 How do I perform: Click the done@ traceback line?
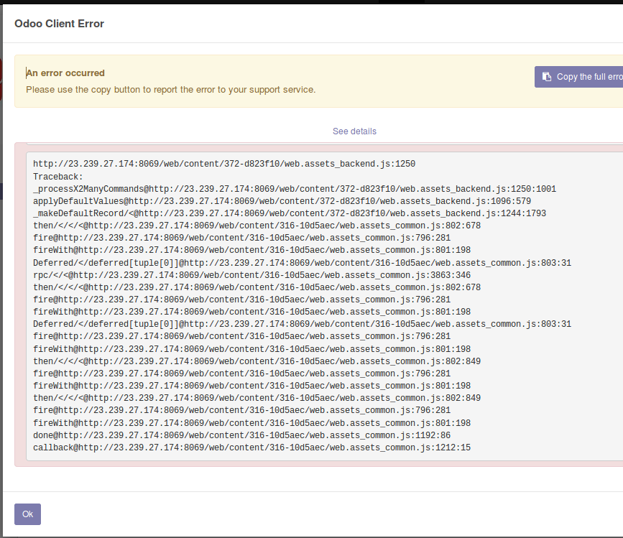click(x=241, y=435)
